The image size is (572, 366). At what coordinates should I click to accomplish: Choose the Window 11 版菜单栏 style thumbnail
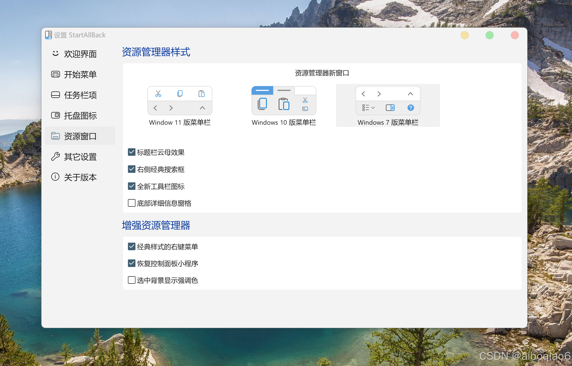(180, 101)
